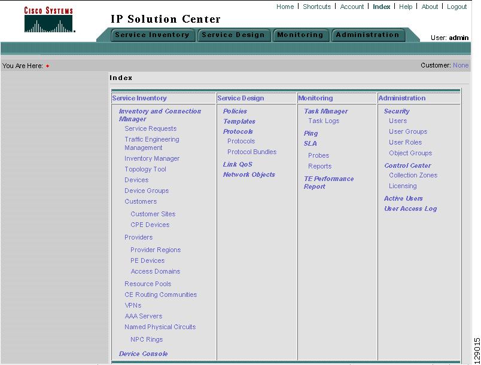This screenshot has height=365, width=481.
Task: Open Service Requests link
Action: tap(151, 128)
